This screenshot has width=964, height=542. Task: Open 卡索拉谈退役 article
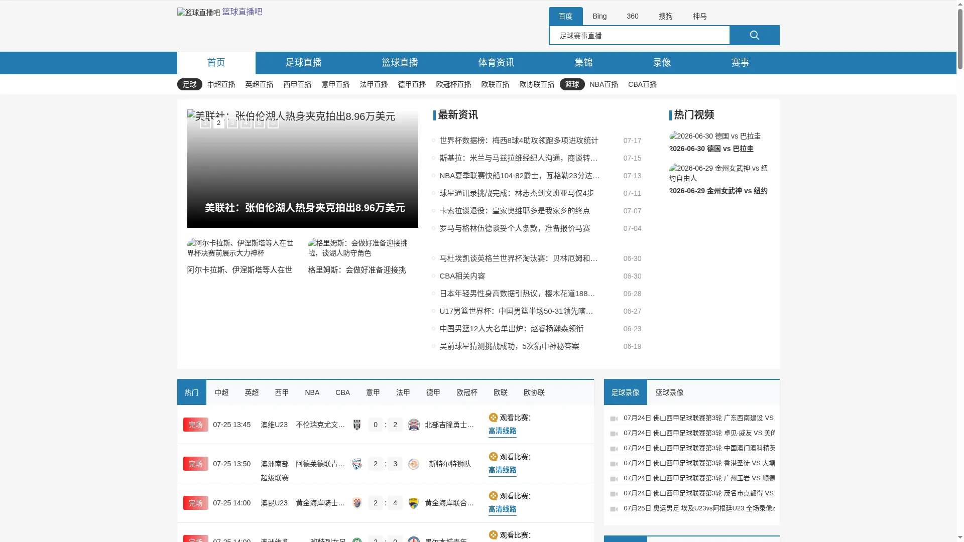click(x=515, y=211)
